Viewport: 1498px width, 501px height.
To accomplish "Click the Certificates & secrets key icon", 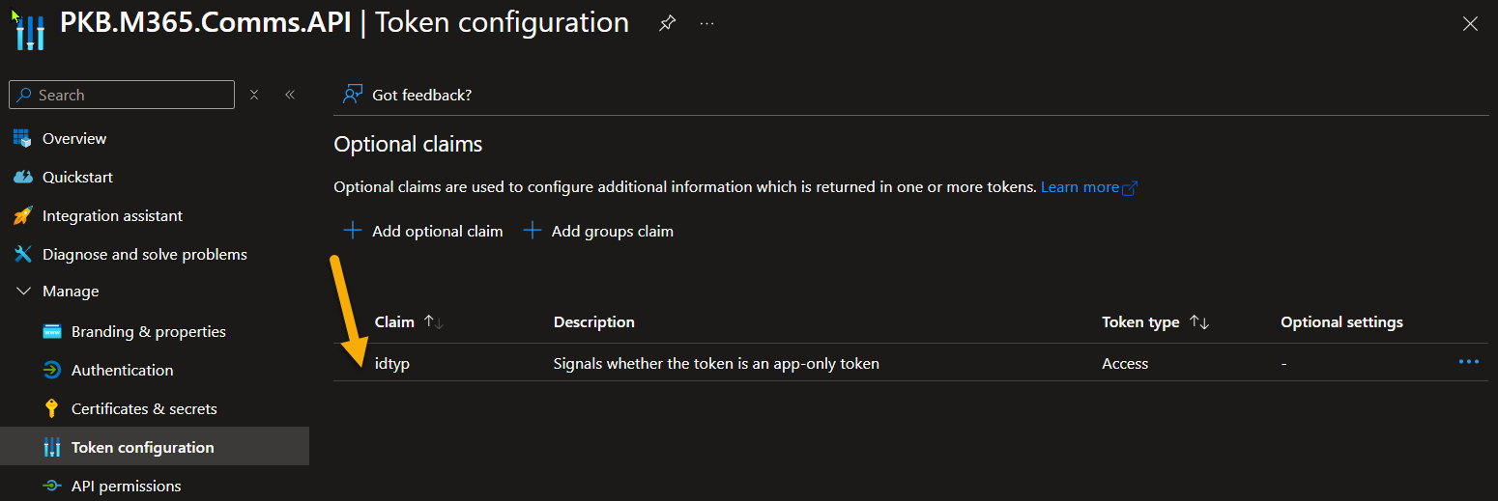I will (52, 408).
